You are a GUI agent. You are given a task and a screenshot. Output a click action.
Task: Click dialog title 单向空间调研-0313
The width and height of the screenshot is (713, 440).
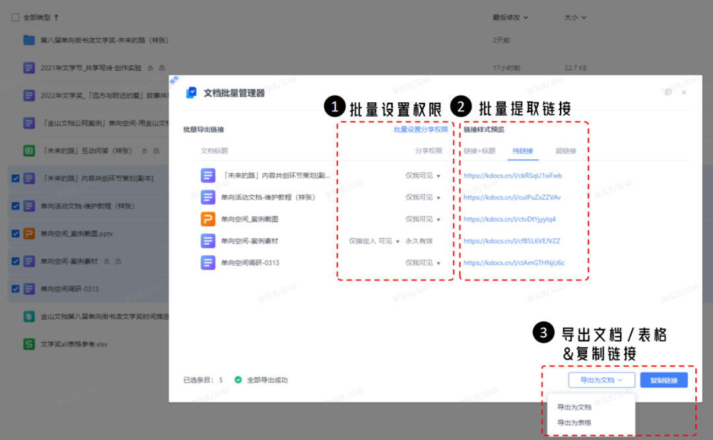tap(250, 263)
